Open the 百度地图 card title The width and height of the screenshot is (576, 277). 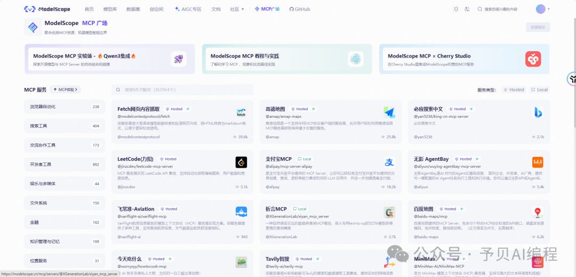click(x=424, y=209)
